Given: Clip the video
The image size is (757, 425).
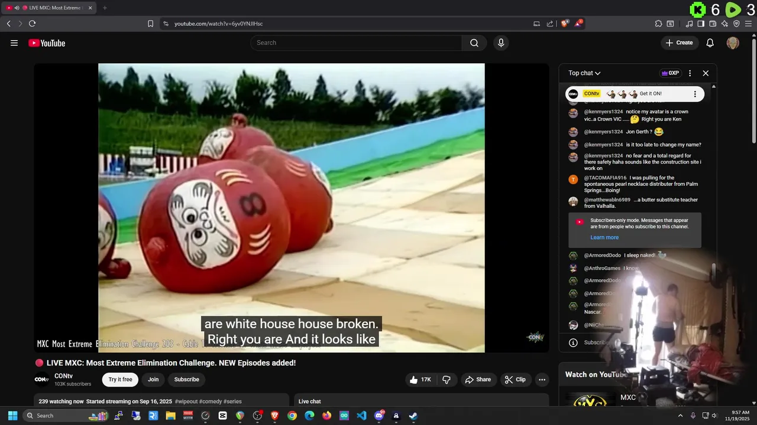Looking at the screenshot, I should [x=515, y=380].
